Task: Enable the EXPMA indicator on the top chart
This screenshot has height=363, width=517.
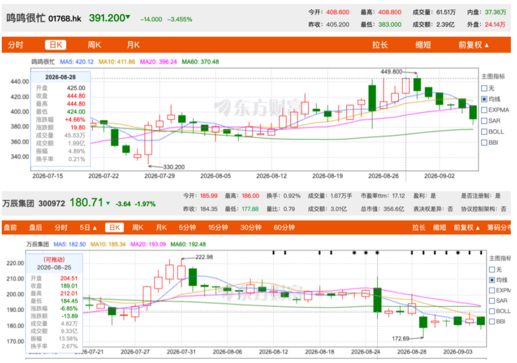Action: [484, 110]
